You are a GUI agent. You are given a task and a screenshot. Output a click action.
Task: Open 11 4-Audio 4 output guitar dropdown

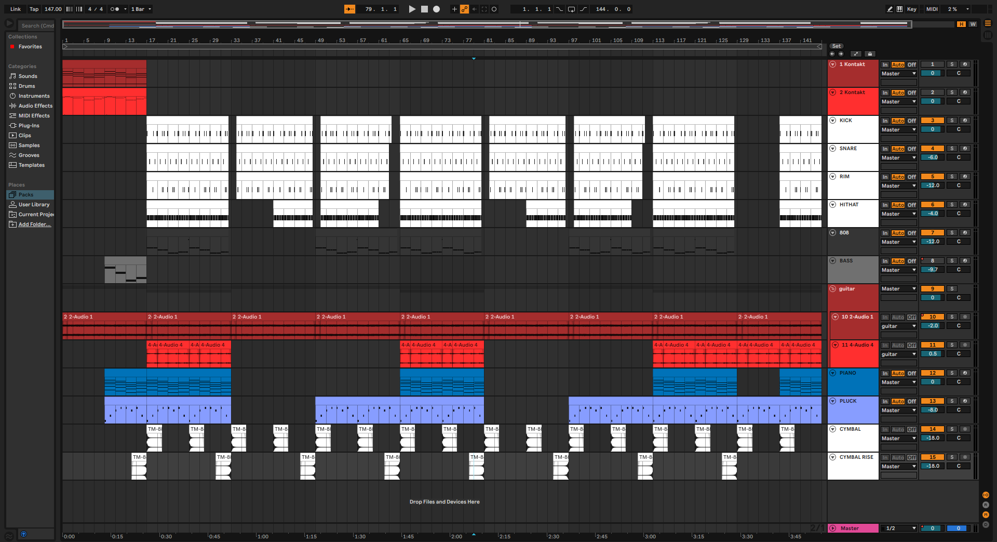899,354
